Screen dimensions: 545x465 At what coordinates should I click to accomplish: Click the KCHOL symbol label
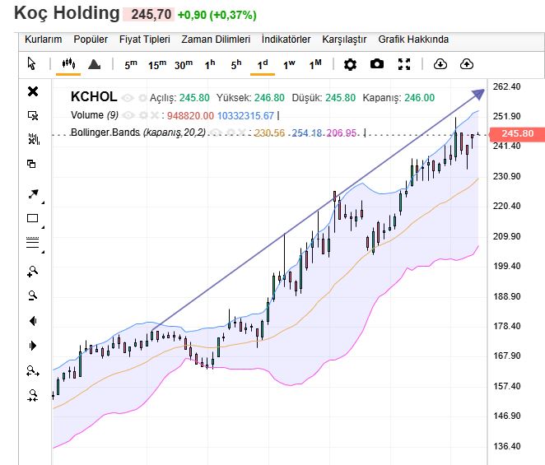(x=94, y=97)
